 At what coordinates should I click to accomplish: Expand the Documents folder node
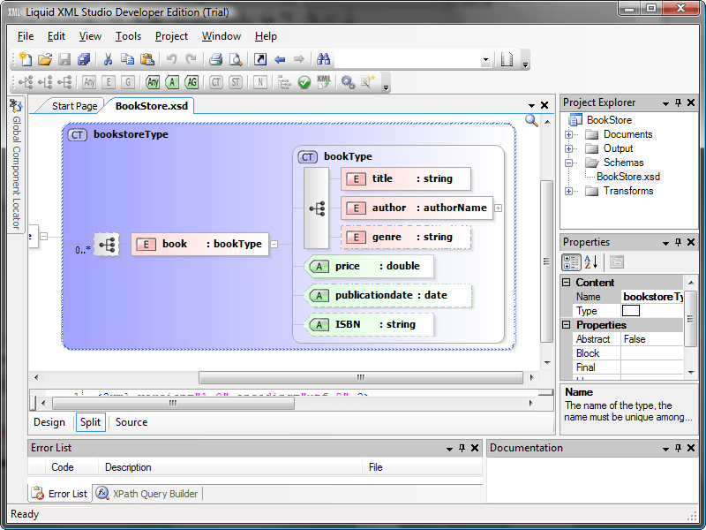(x=569, y=135)
